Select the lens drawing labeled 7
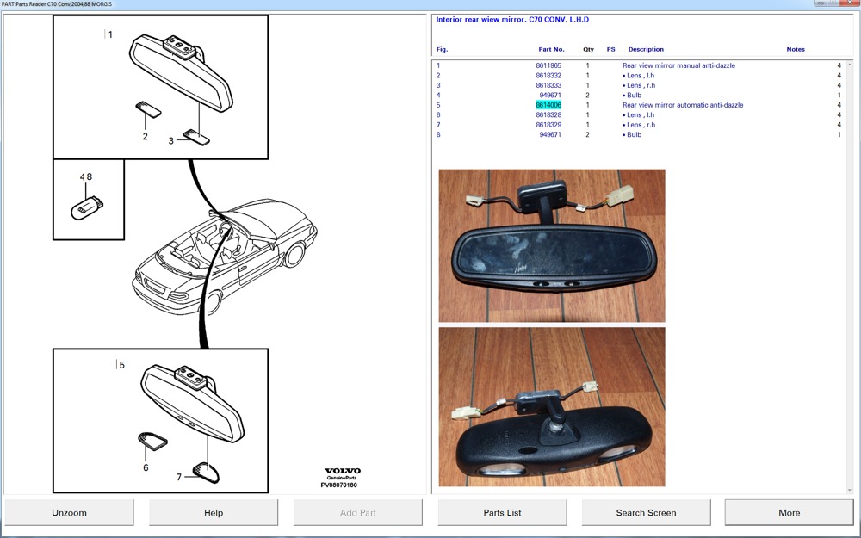Image resolution: width=861 pixels, height=538 pixels. click(x=208, y=470)
